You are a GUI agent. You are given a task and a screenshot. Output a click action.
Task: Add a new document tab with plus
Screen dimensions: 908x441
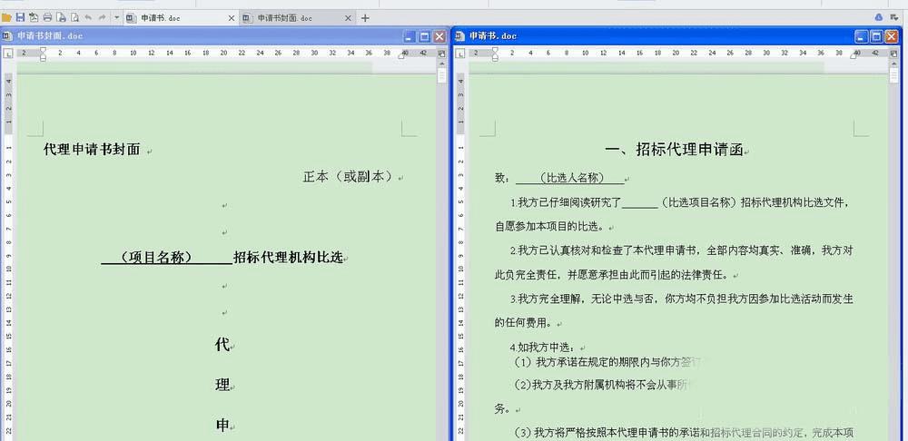click(x=365, y=18)
